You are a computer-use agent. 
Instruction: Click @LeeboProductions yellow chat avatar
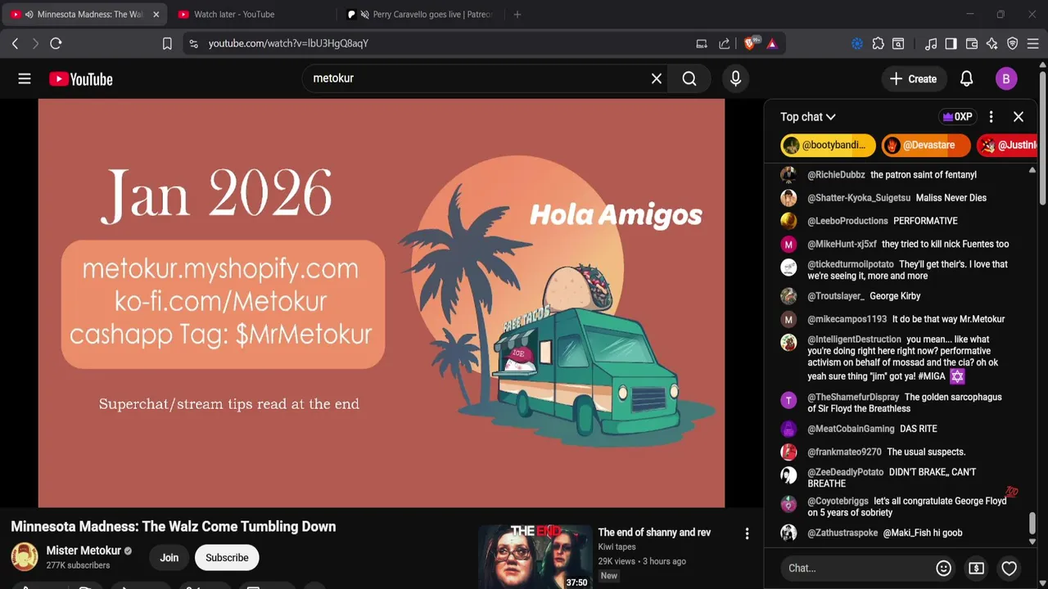click(x=788, y=221)
